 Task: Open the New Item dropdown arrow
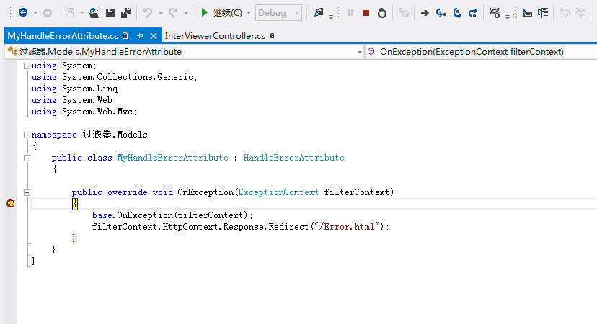pyautogui.click(x=82, y=13)
